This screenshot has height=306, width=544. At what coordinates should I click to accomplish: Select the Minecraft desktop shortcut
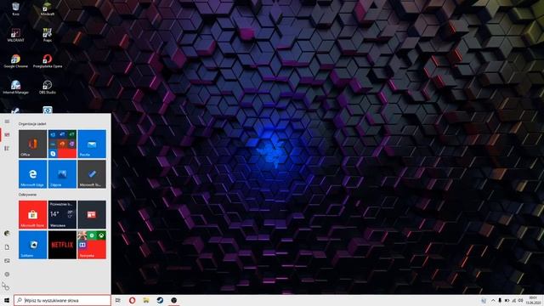pos(48,8)
